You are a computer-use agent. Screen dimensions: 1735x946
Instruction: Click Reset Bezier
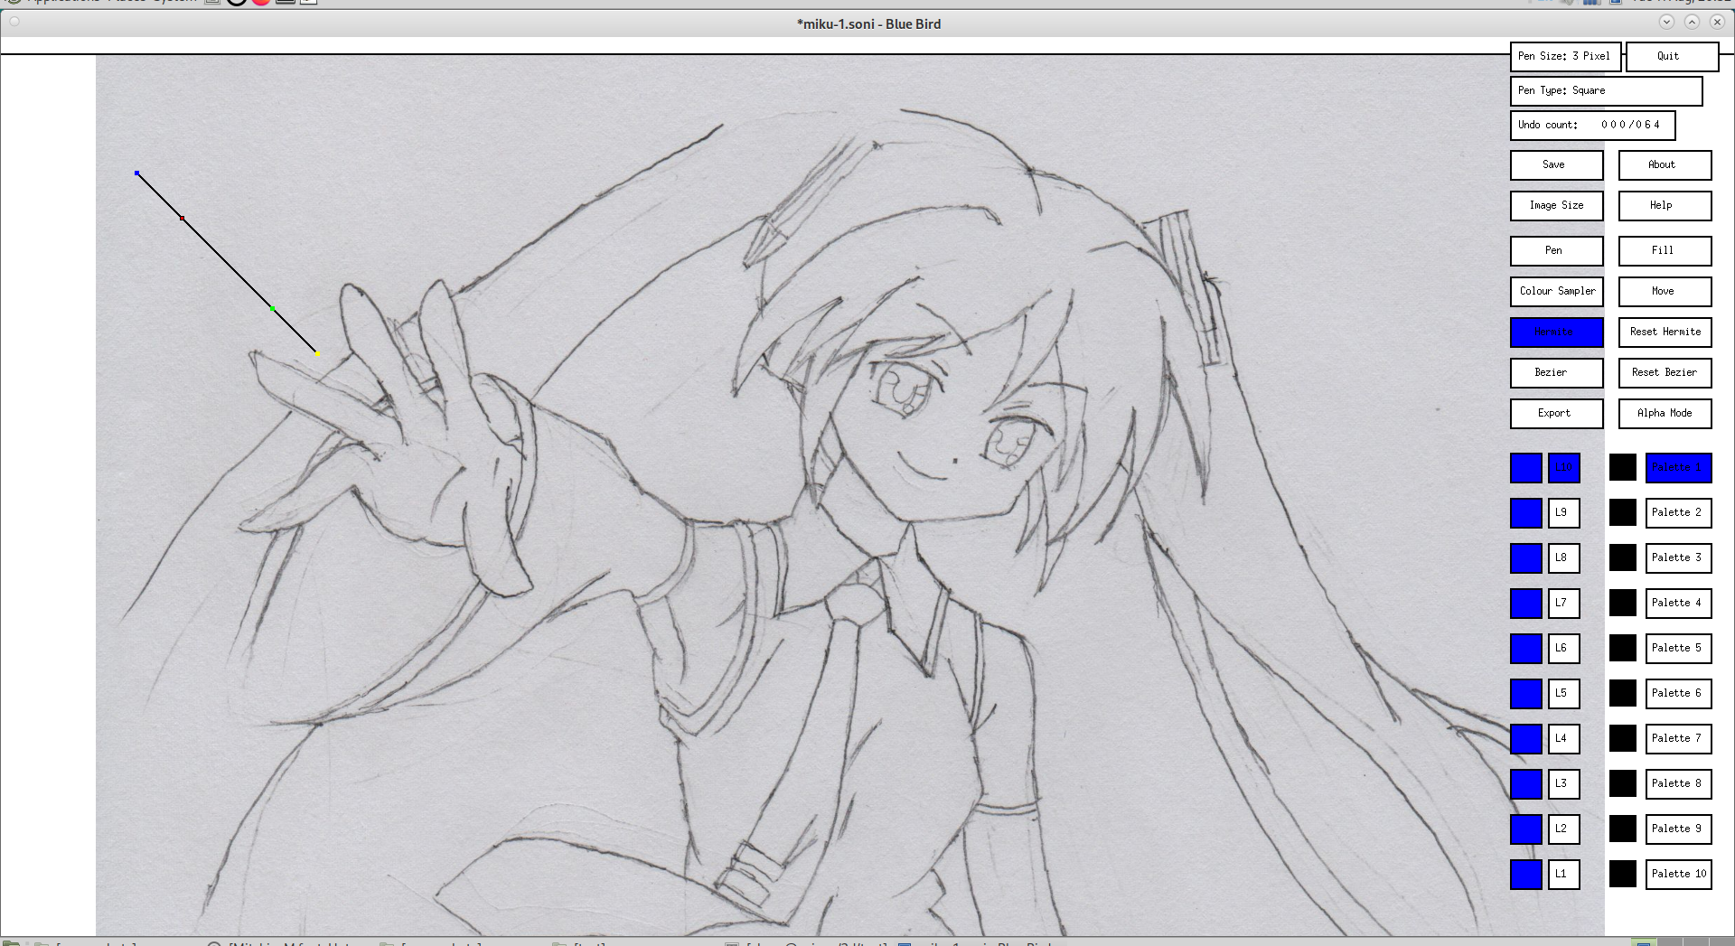coord(1665,373)
